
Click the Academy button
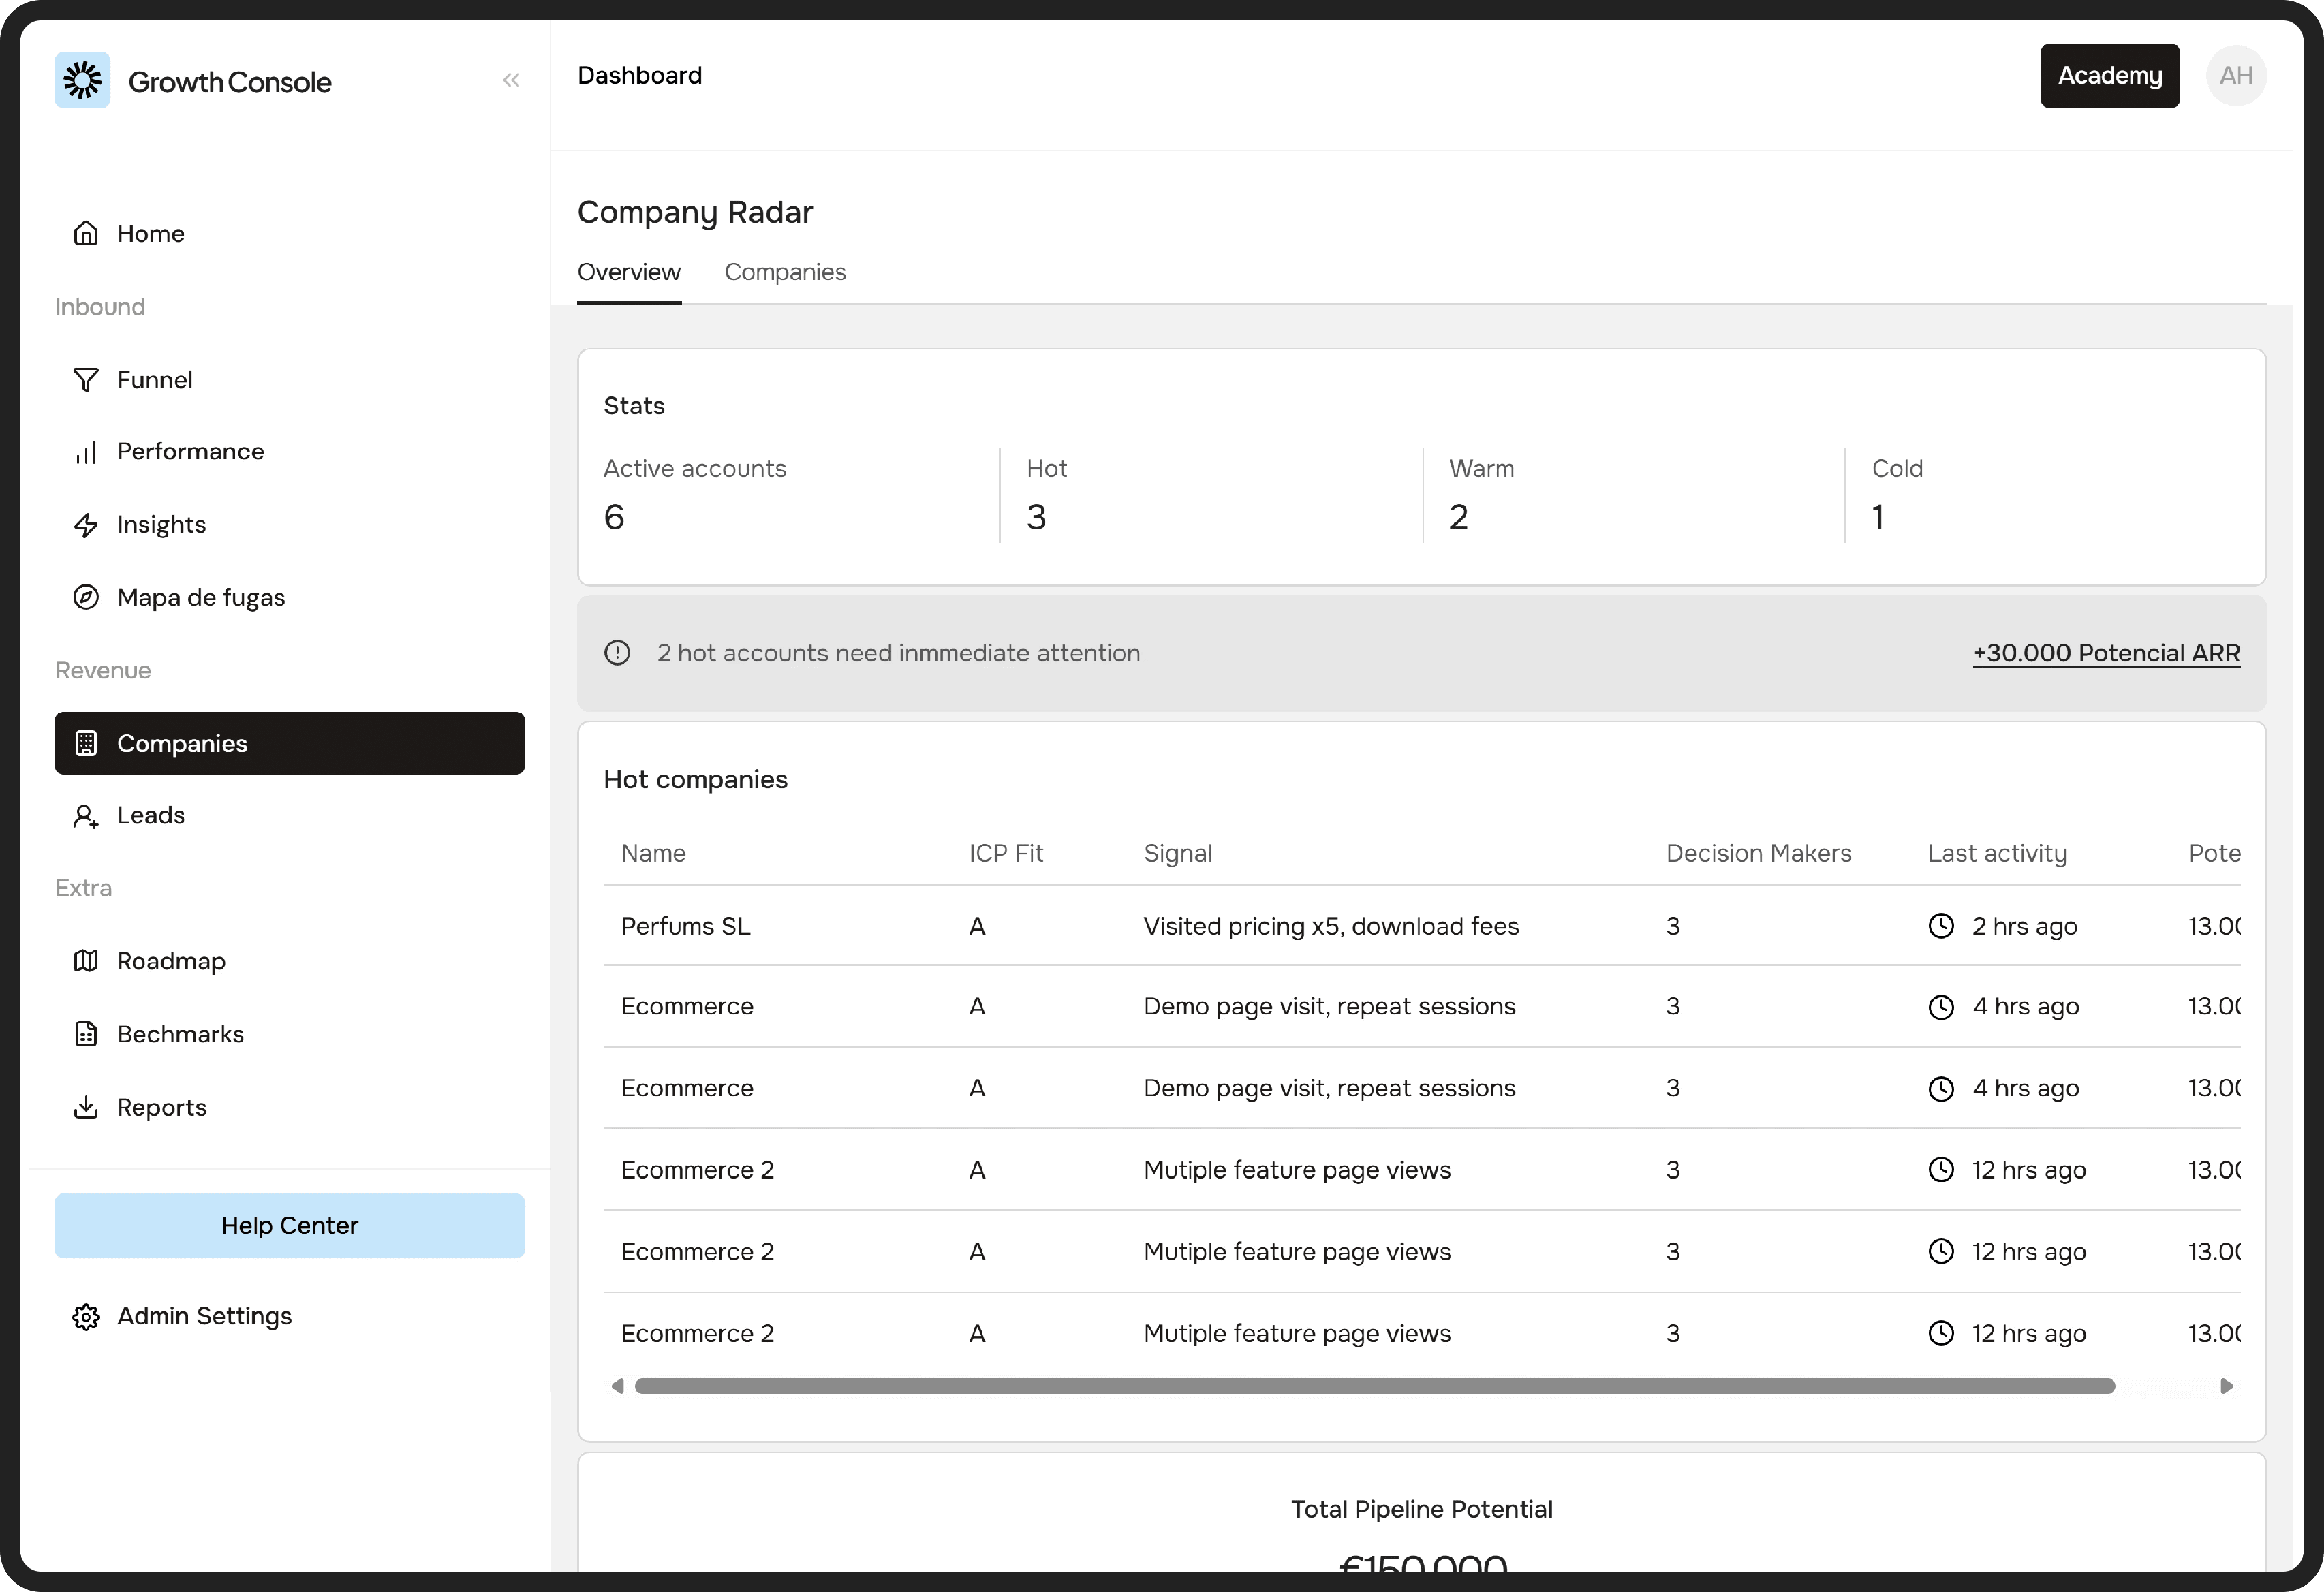pos(2109,76)
